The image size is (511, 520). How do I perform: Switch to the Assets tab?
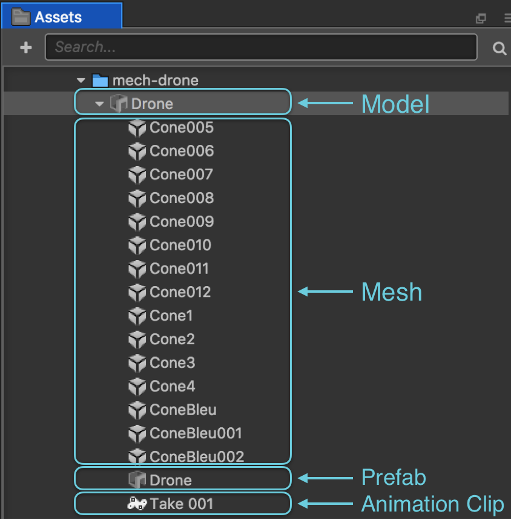point(61,16)
